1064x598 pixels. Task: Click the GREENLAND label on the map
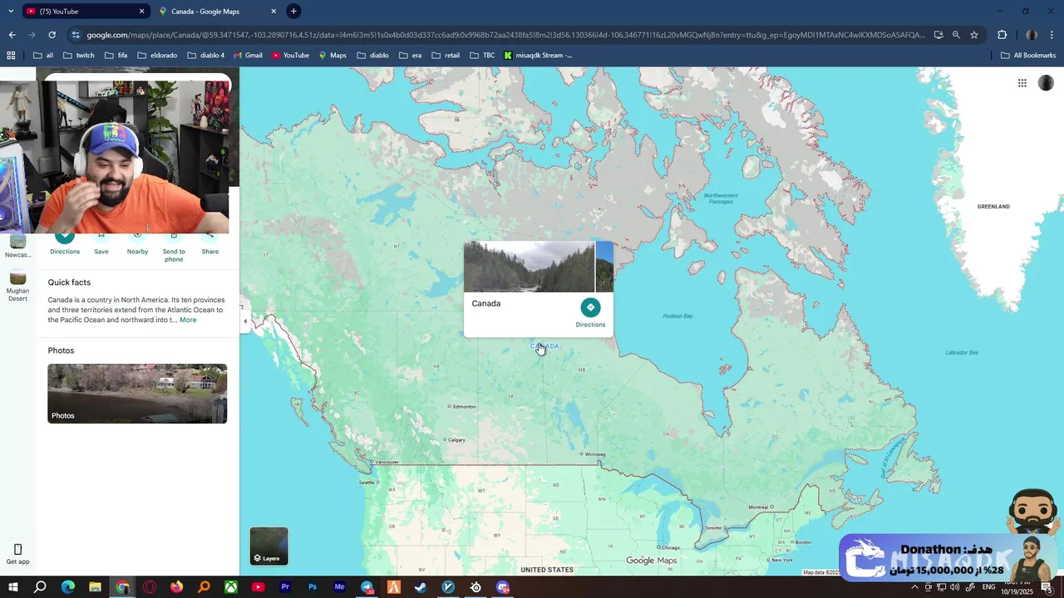coord(993,206)
